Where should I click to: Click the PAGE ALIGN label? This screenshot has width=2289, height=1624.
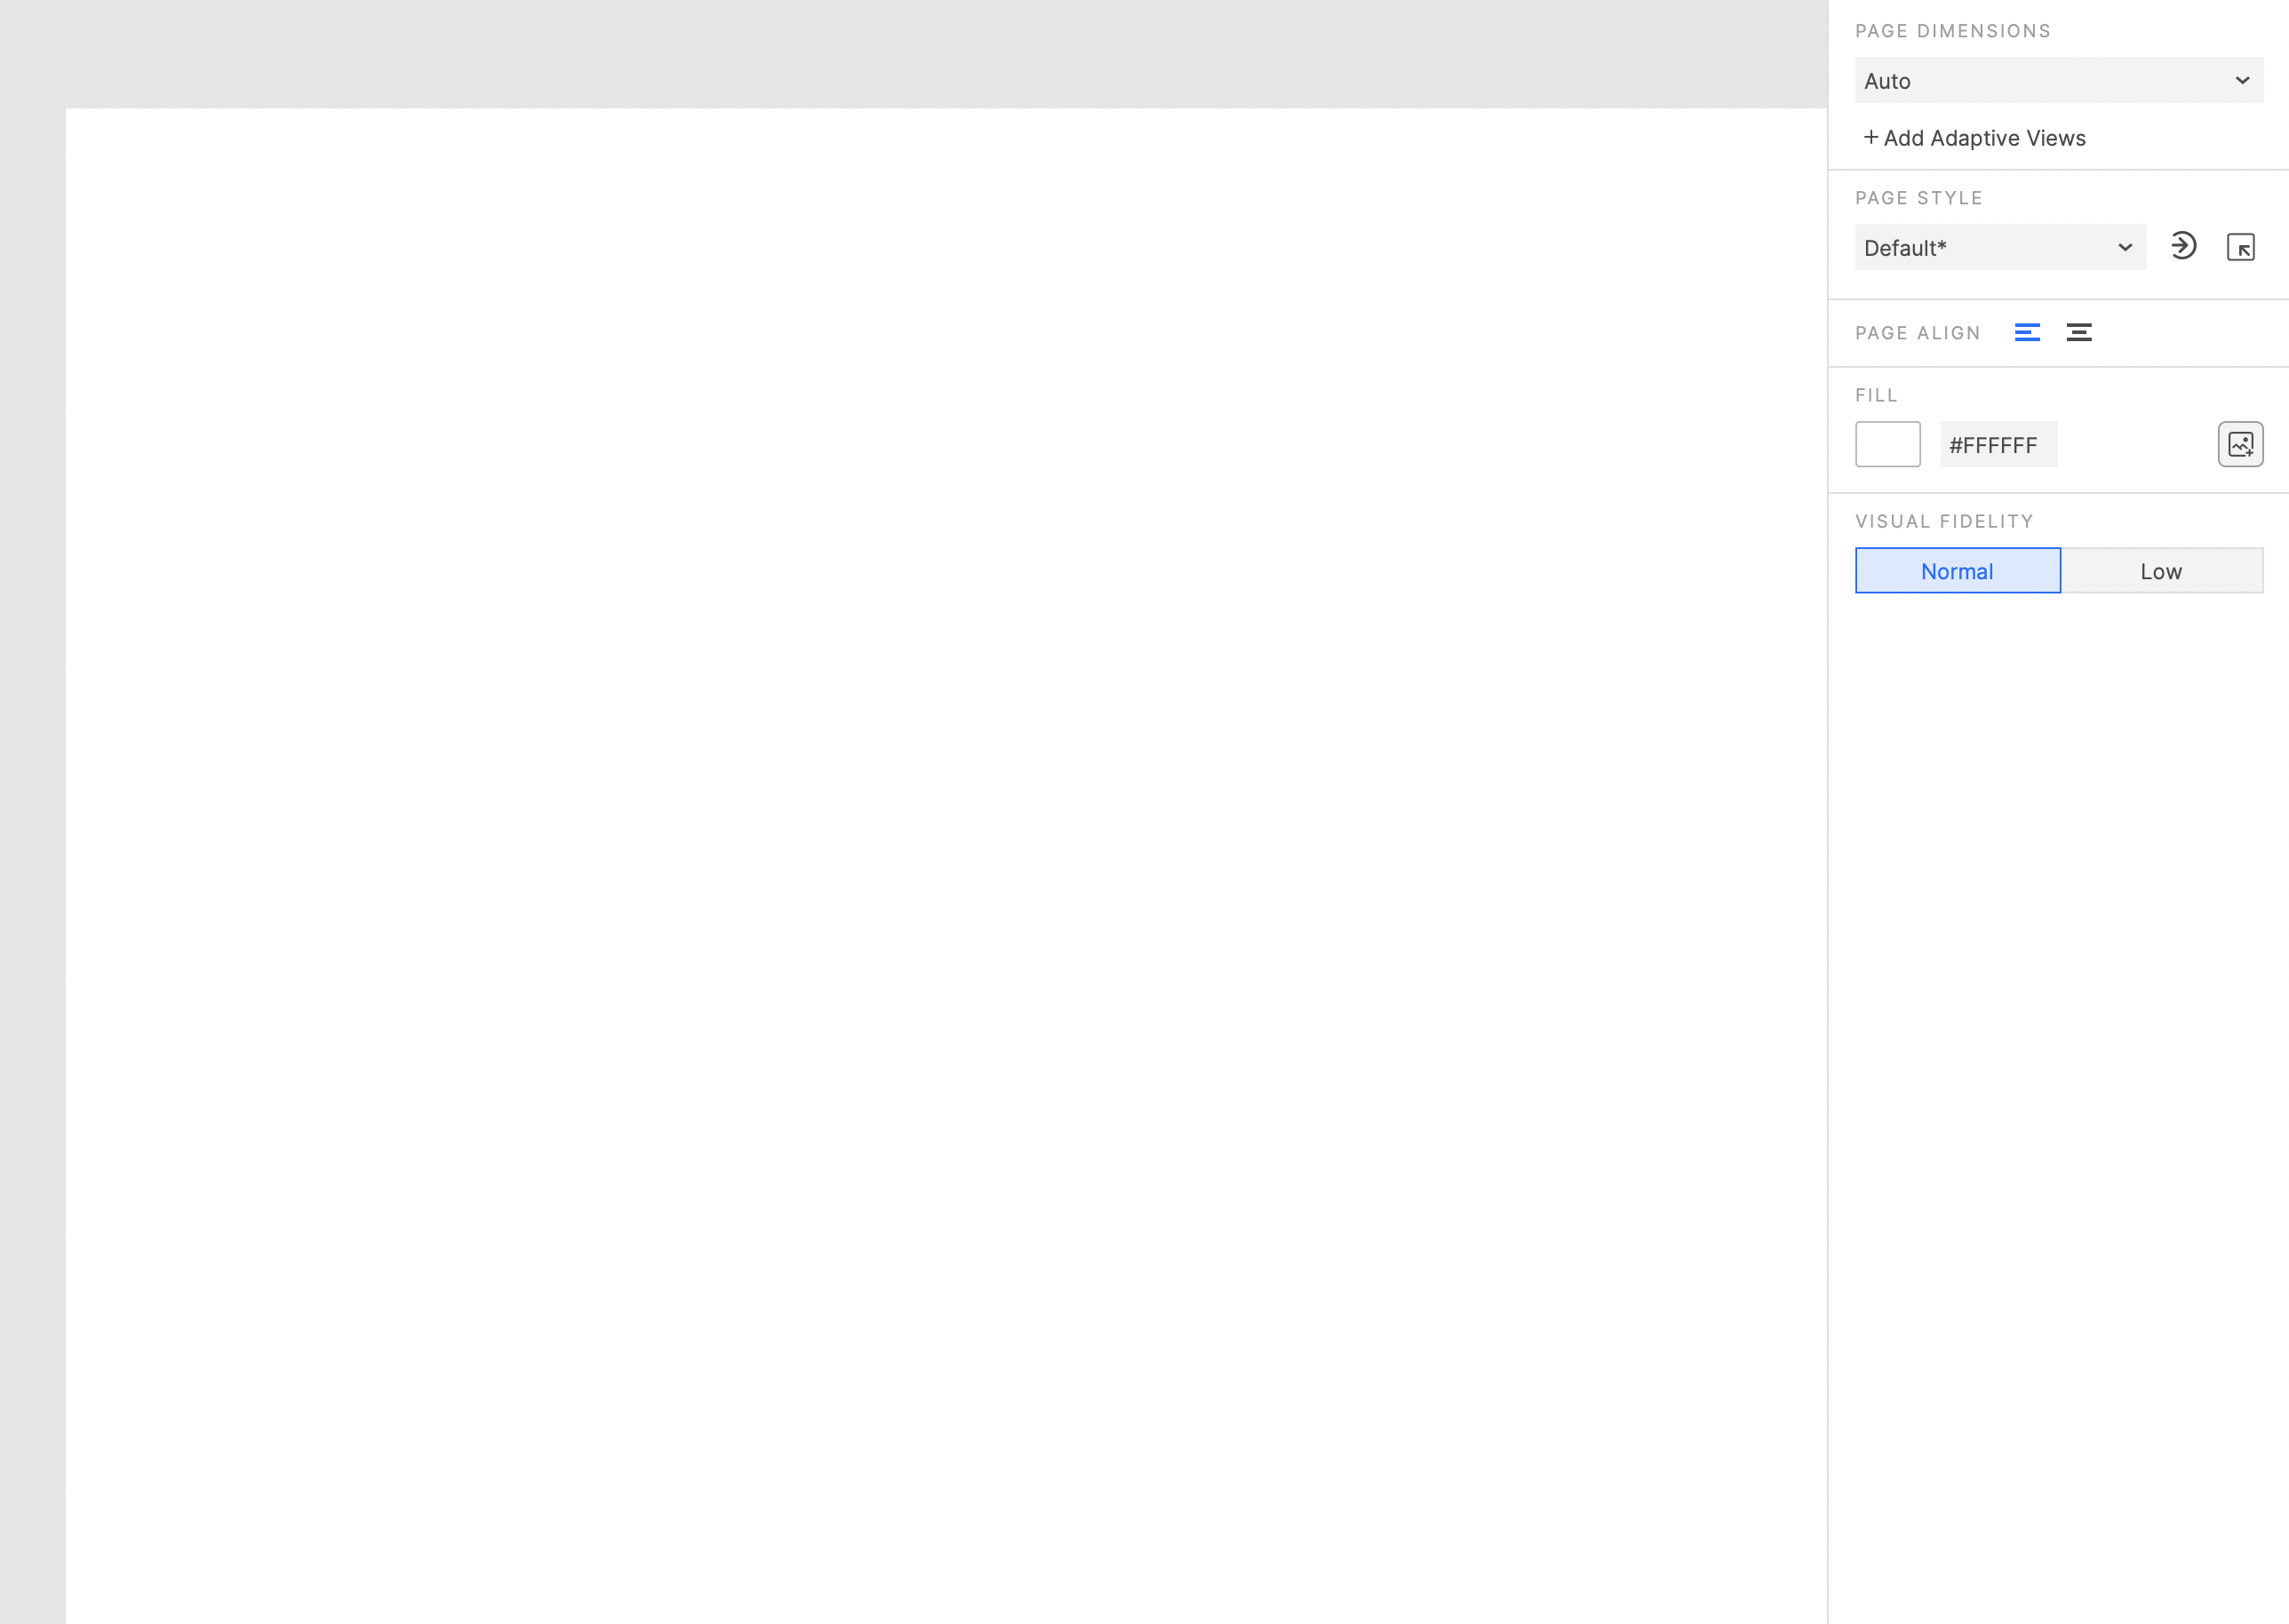tap(1917, 333)
